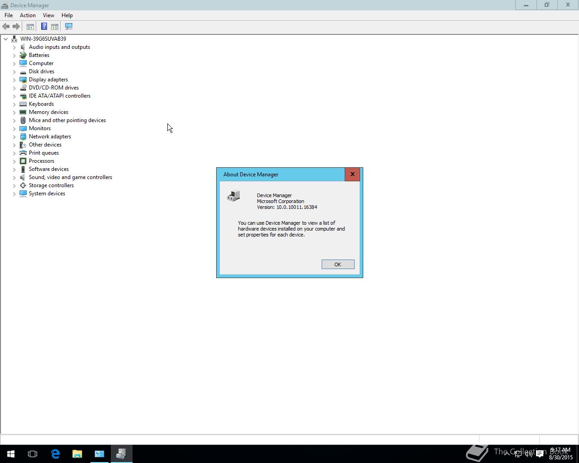Switch to Server Manager taskbar icon
The width and height of the screenshot is (579, 463).
pyautogui.click(x=100, y=454)
